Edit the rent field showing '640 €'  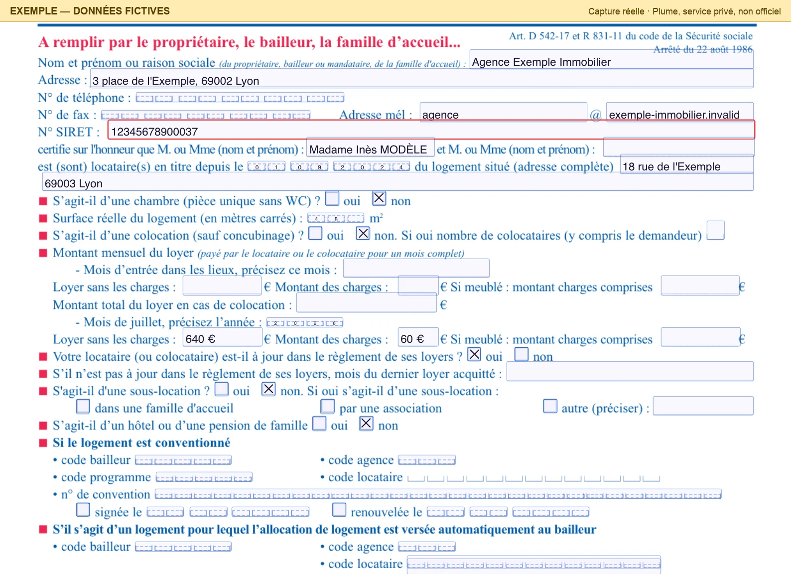(x=223, y=337)
